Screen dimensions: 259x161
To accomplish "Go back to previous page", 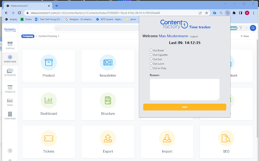I will [x=6, y=13].
